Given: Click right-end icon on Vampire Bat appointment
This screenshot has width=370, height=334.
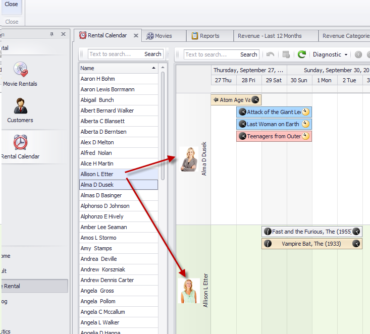Looking at the screenshot, I should coord(356,243).
